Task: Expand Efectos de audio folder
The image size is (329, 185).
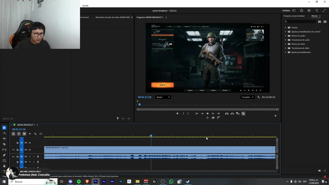Action: pos(285,36)
